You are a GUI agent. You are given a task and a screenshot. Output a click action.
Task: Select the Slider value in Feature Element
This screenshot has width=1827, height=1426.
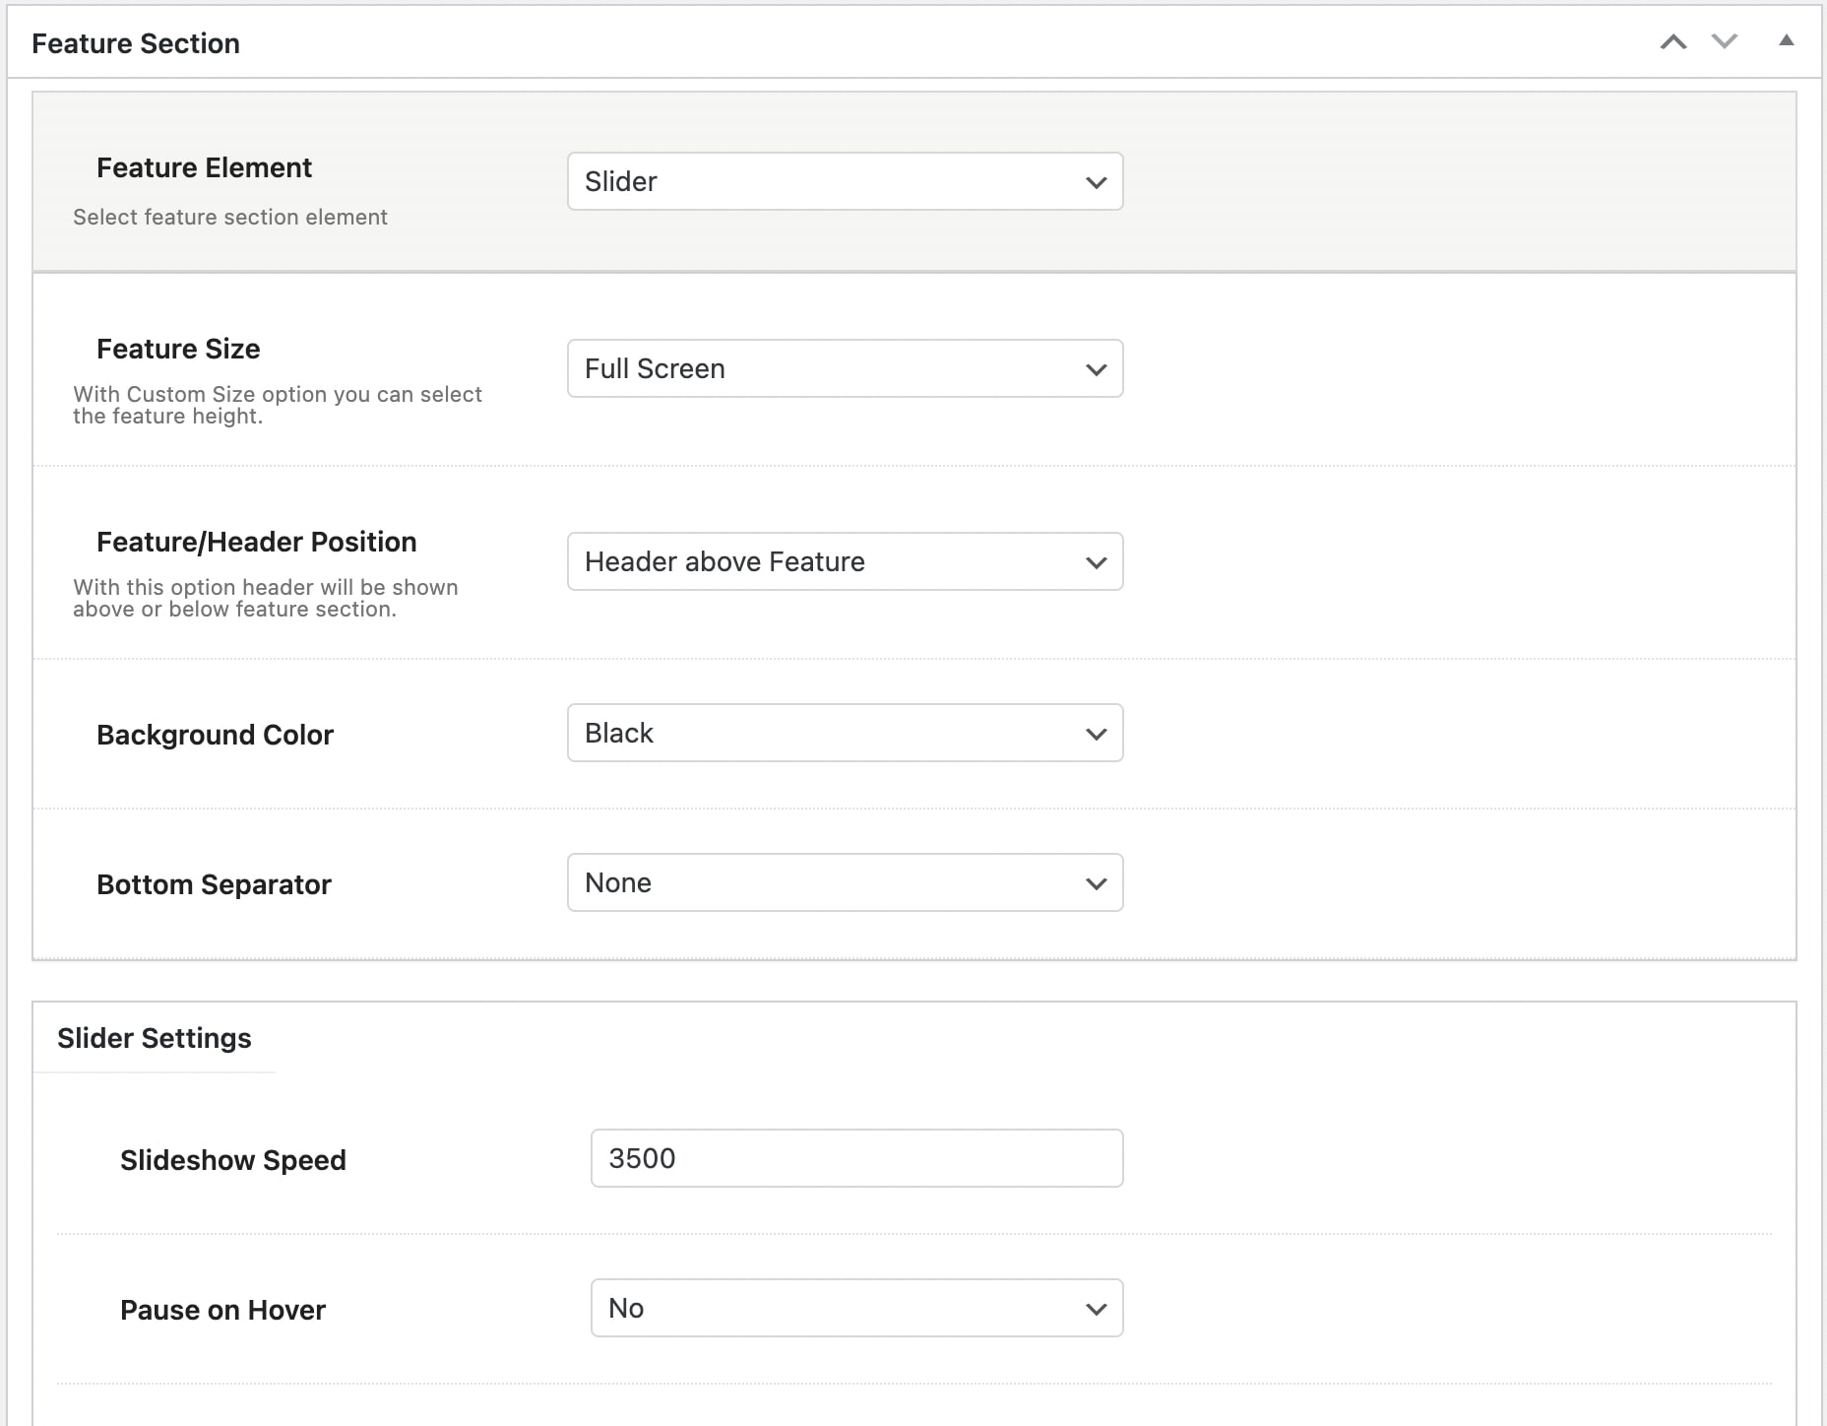(x=845, y=181)
